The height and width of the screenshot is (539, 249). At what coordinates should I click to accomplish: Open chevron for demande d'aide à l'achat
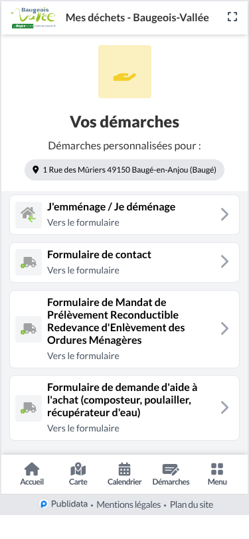pyautogui.click(x=224, y=408)
